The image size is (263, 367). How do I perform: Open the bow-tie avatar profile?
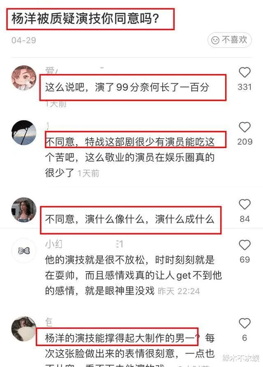click(x=24, y=251)
